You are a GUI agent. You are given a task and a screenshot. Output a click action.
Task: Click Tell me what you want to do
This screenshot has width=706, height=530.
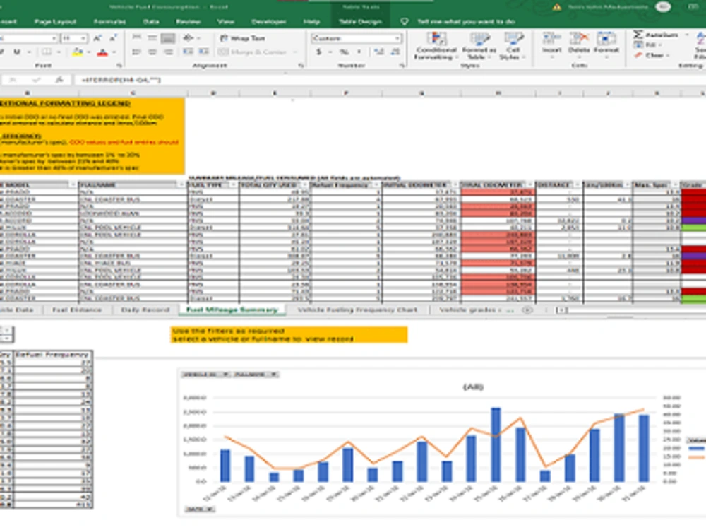point(465,22)
